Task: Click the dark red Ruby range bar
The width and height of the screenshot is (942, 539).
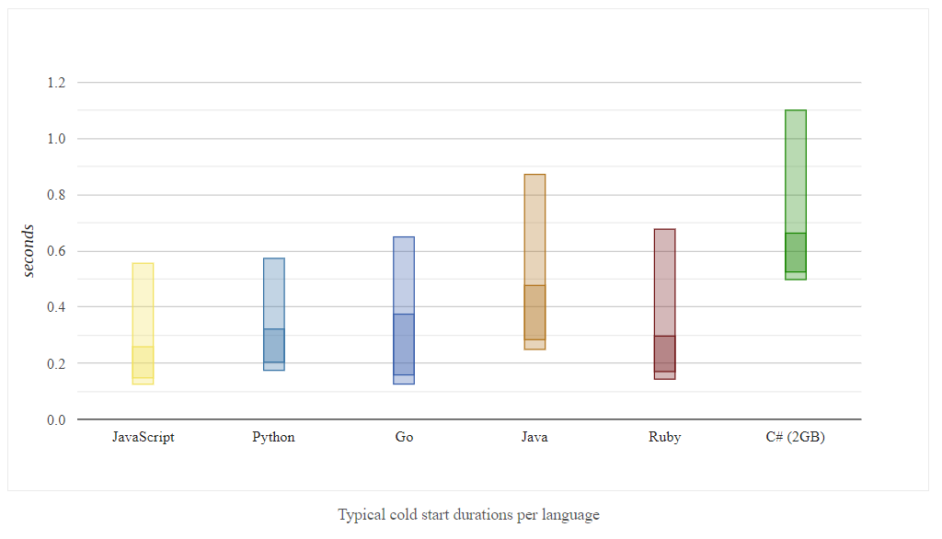Action: click(x=664, y=304)
